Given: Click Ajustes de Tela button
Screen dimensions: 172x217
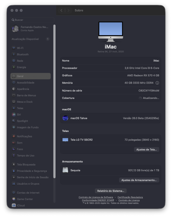Looking at the screenshot, I should [x=147, y=150].
